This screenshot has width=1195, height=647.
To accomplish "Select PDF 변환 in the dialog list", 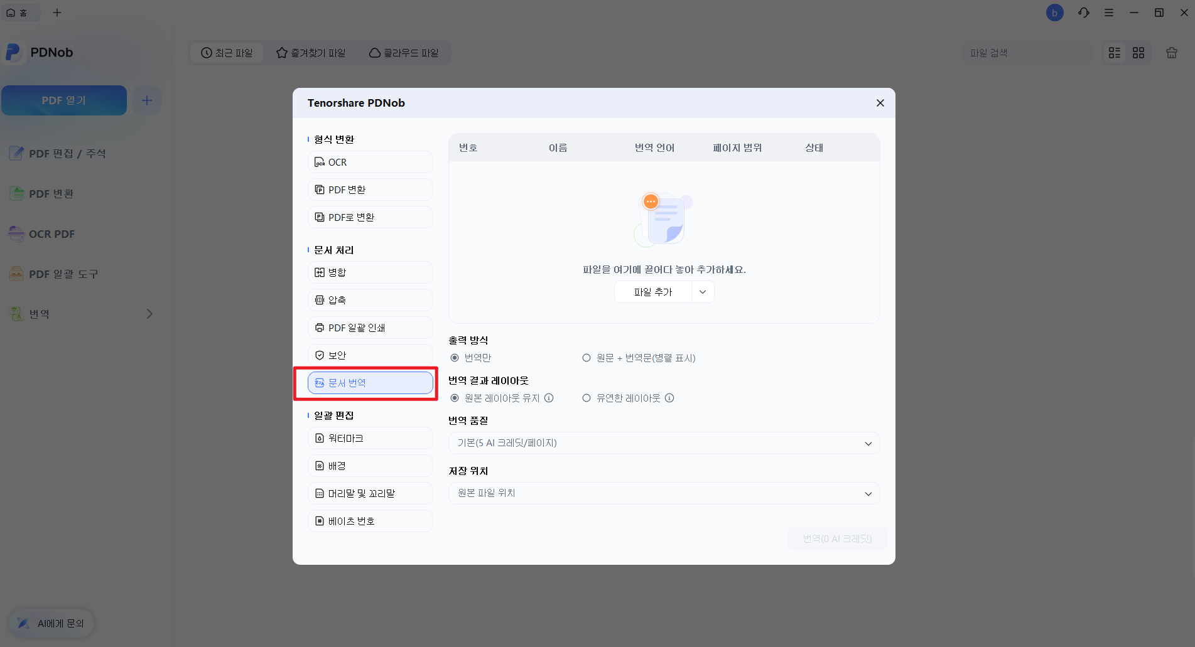I will pyautogui.click(x=370, y=190).
